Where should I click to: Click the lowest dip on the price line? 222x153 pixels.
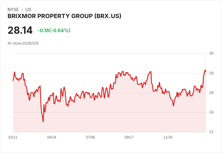point(43,122)
